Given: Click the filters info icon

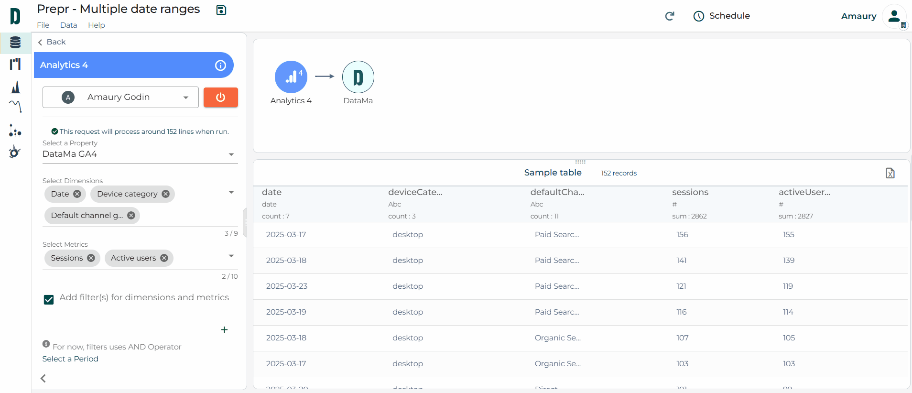Looking at the screenshot, I should [x=46, y=344].
